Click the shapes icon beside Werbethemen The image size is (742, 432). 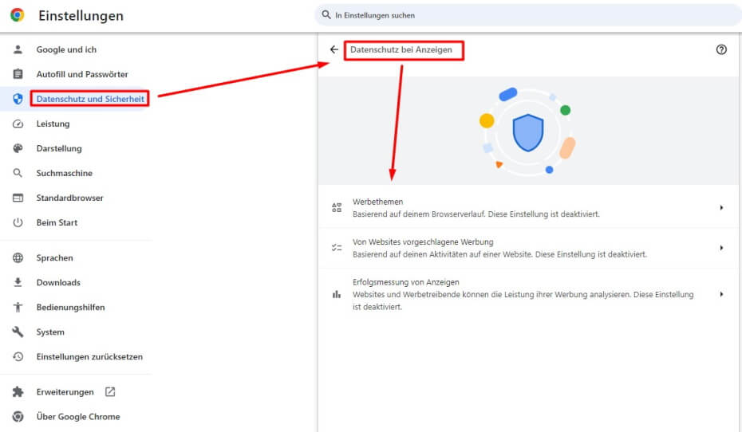[337, 207]
